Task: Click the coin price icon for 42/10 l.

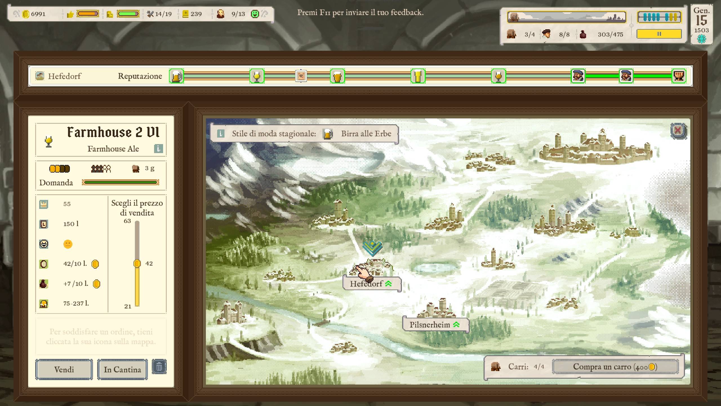Action: tap(44, 264)
